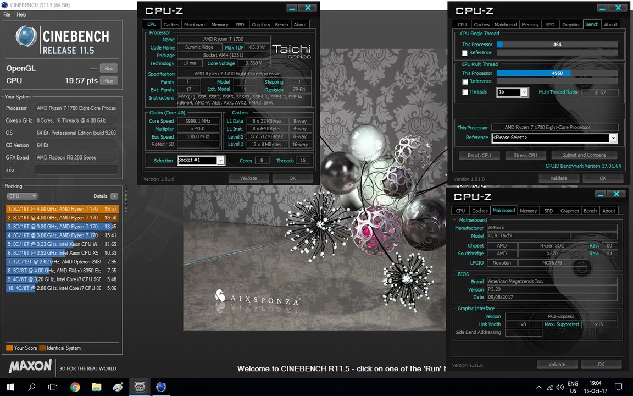Open the Windows Start menu
Viewport: 633px width, 396px height.
10,387
